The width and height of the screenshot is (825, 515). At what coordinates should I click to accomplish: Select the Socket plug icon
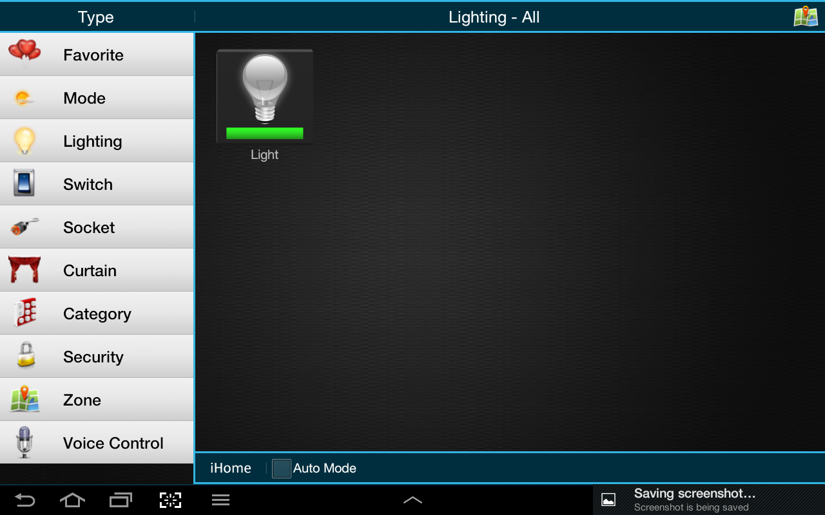tap(24, 227)
